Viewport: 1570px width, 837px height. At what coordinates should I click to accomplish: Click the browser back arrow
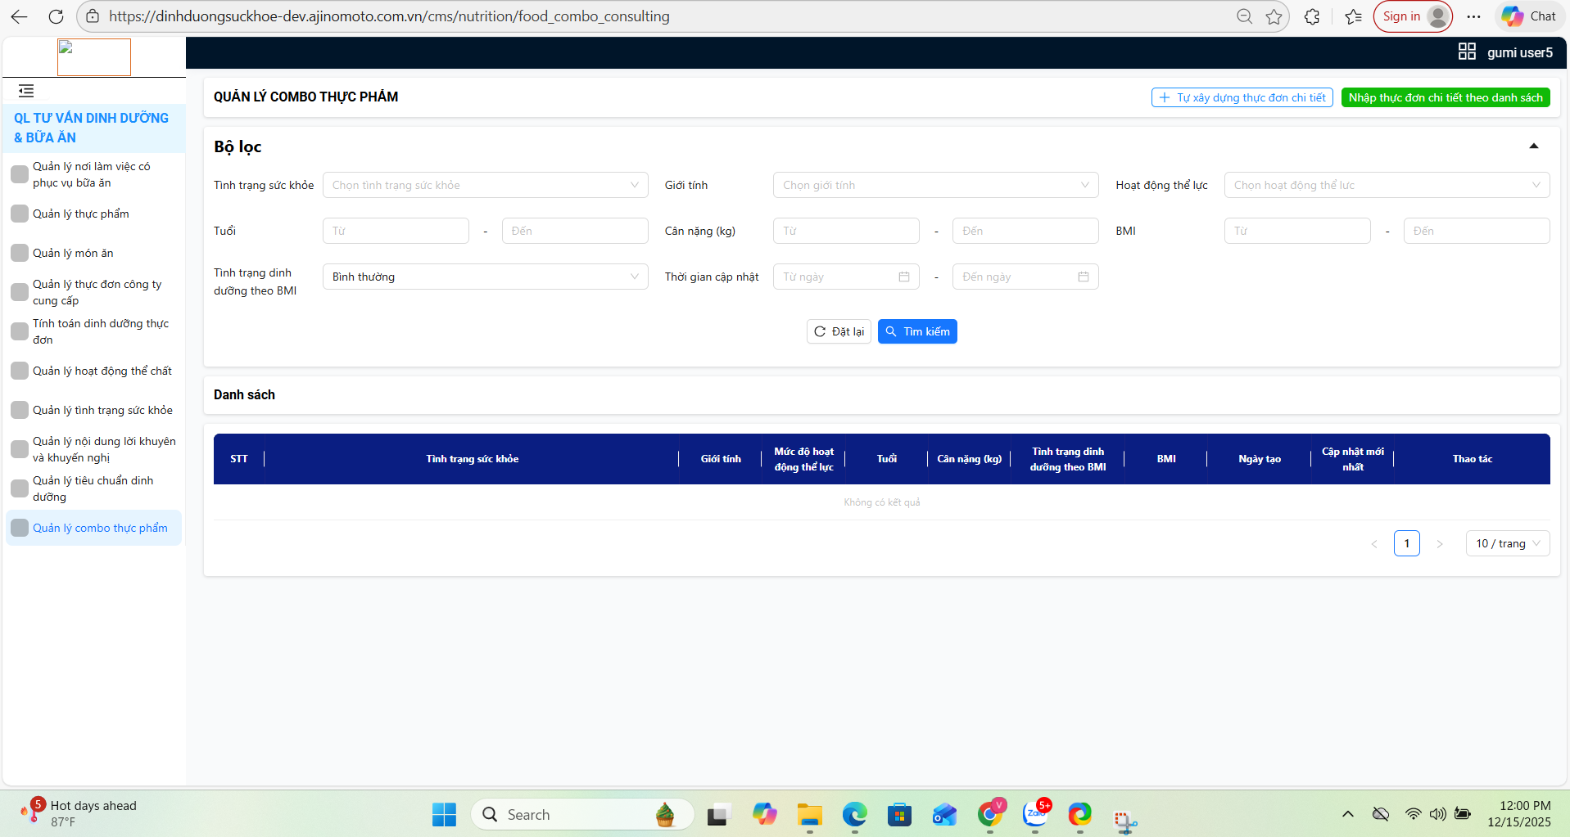(x=19, y=16)
